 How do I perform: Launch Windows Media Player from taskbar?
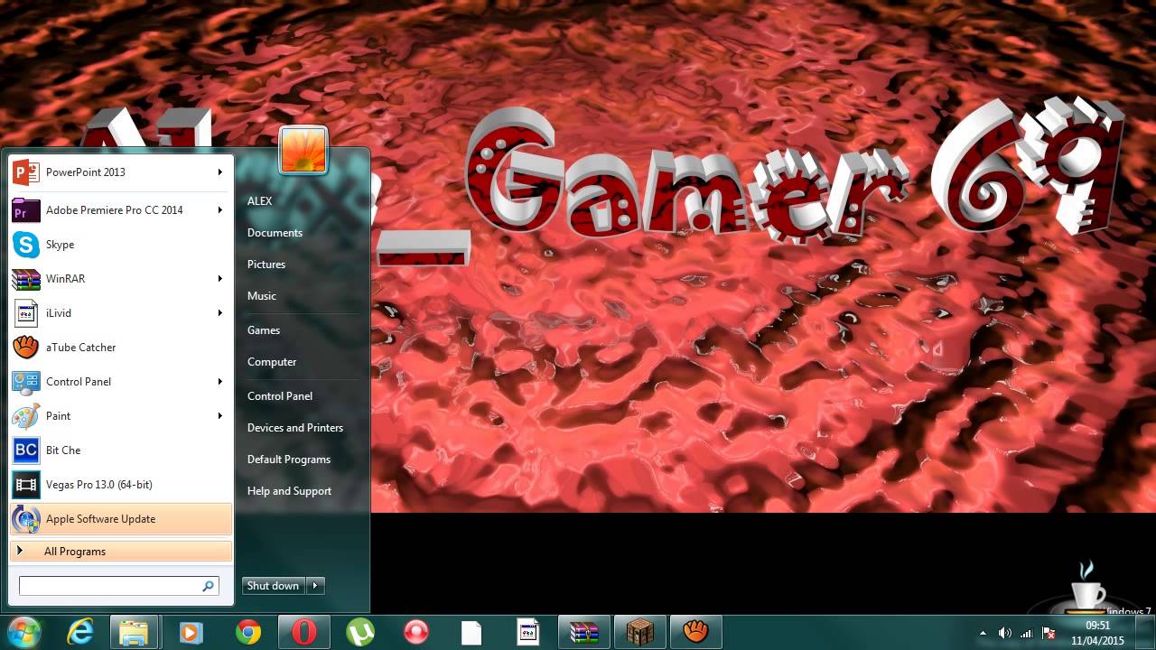pos(191,632)
